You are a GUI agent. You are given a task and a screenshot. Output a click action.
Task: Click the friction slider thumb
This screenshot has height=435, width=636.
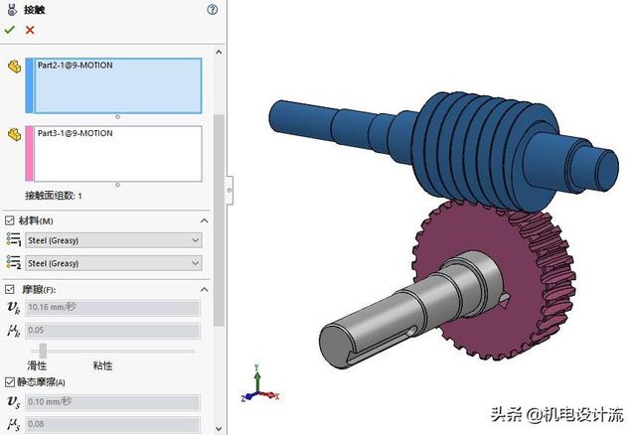tap(43, 352)
